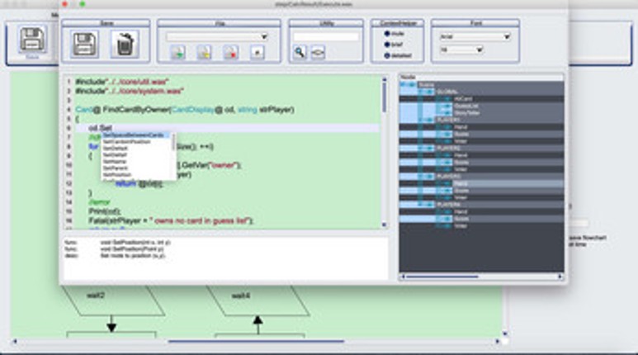The height and width of the screenshot is (355, 638).
Task: Click line 2 include system.was statement
Action: point(130,91)
